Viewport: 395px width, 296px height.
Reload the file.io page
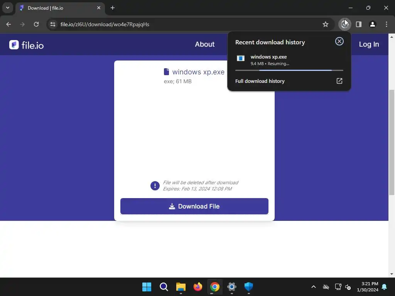[x=36, y=24]
